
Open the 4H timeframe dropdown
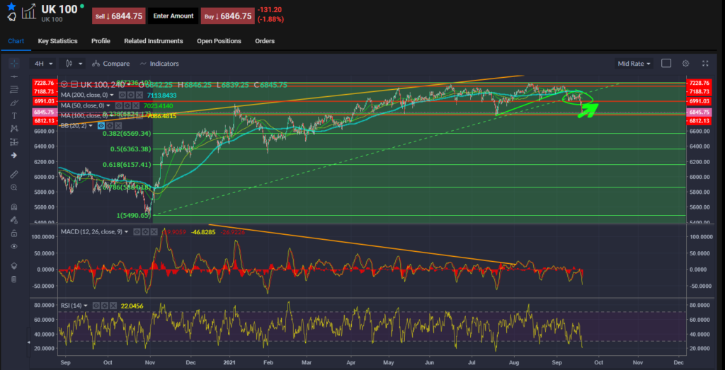[43, 64]
